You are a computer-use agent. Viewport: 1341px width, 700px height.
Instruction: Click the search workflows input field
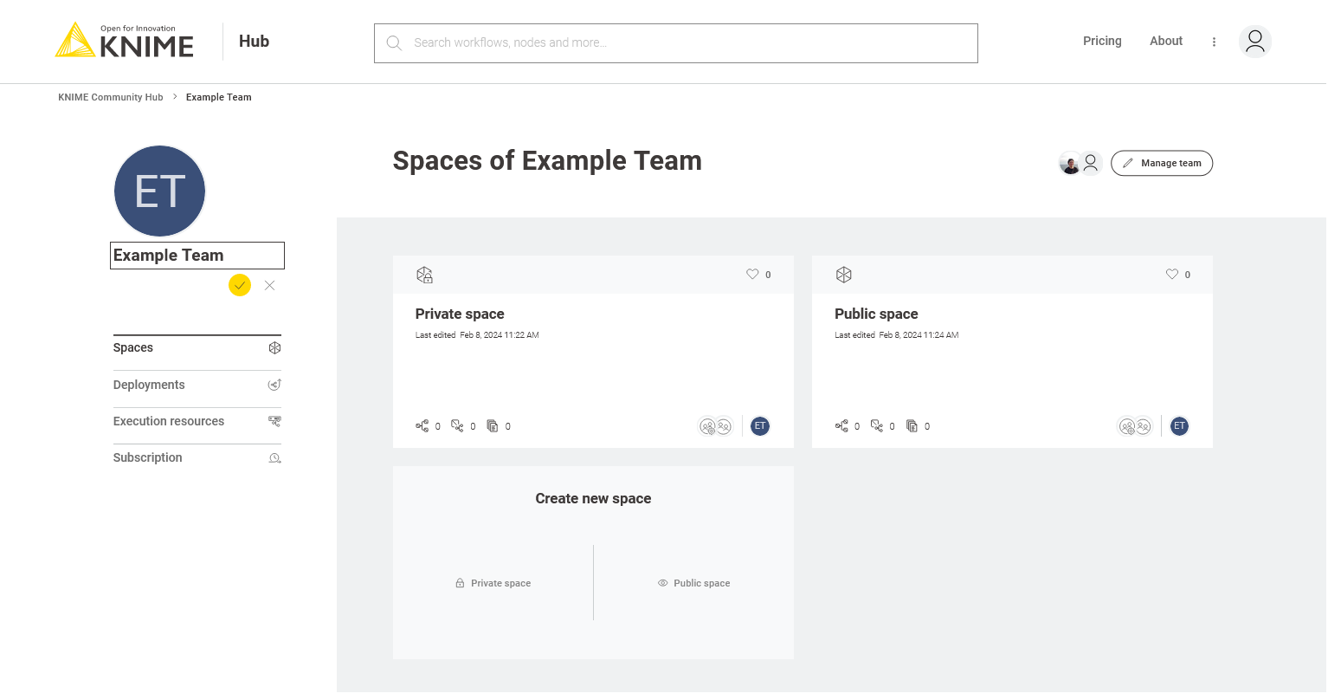pyautogui.click(x=675, y=42)
